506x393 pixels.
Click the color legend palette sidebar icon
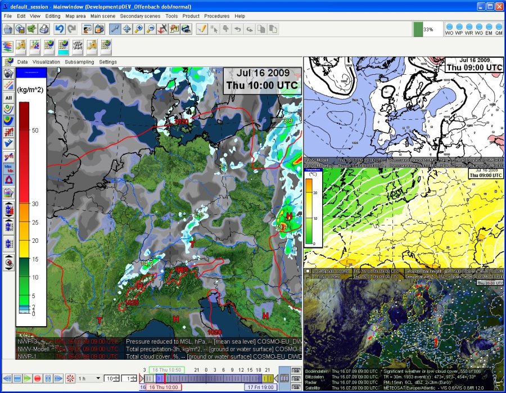pos(8,193)
